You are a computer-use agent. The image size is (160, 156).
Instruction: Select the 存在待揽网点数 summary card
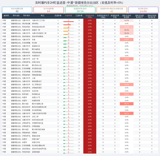17,10
